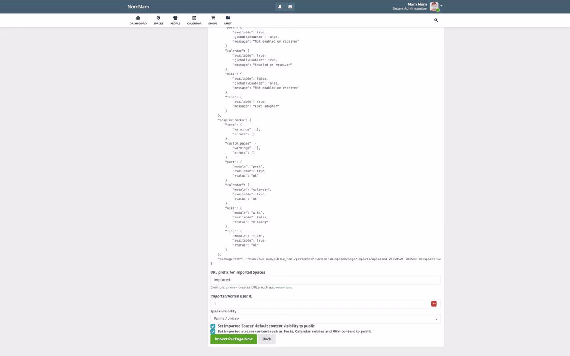Open the People menu item
This screenshot has height=356, width=570.
point(175,20)
